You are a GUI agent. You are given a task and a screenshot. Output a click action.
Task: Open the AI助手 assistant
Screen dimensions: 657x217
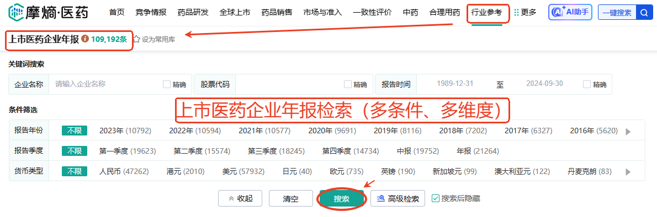click(x=570, y=13)
